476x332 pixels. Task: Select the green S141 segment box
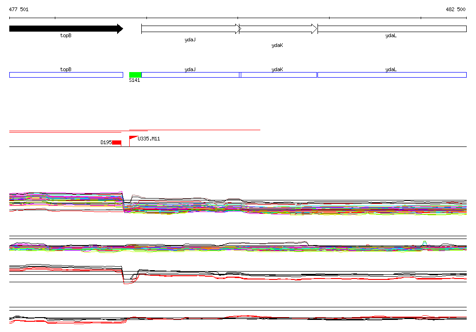click(135, 75)
